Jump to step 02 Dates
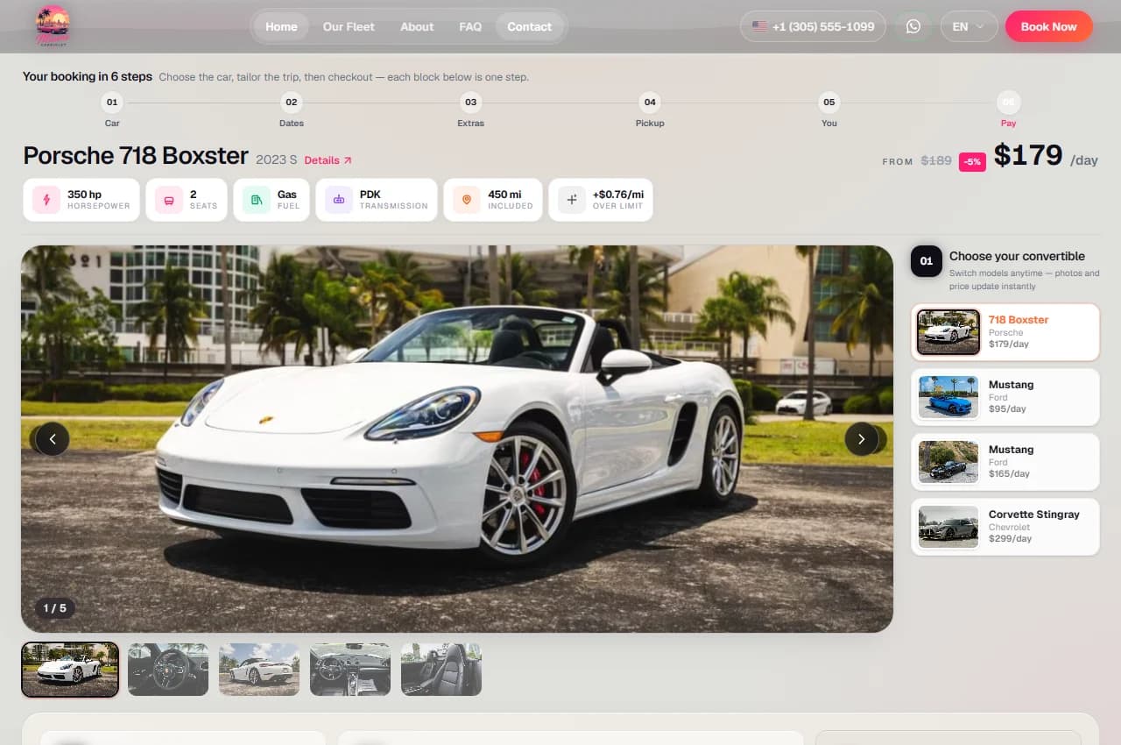 (292, 111)
